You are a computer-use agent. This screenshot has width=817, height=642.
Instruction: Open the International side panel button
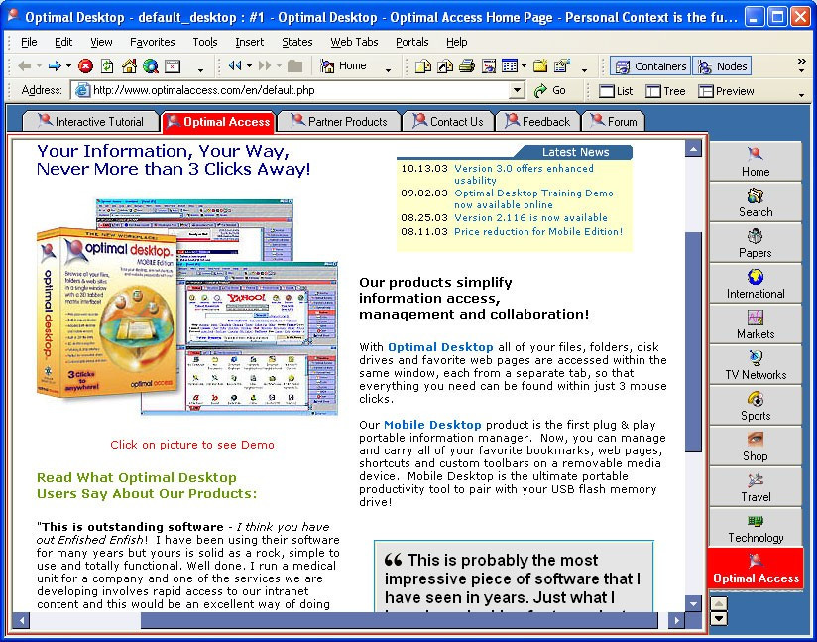point(756,284)
